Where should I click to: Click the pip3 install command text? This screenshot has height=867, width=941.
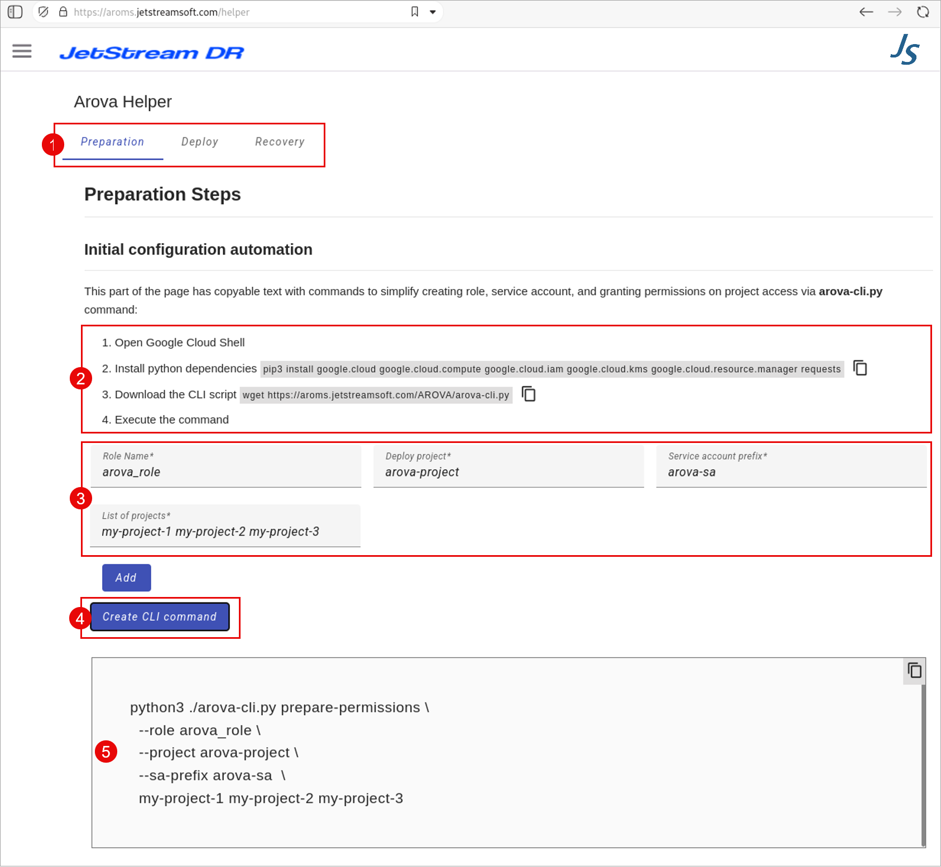pos(552,369)
